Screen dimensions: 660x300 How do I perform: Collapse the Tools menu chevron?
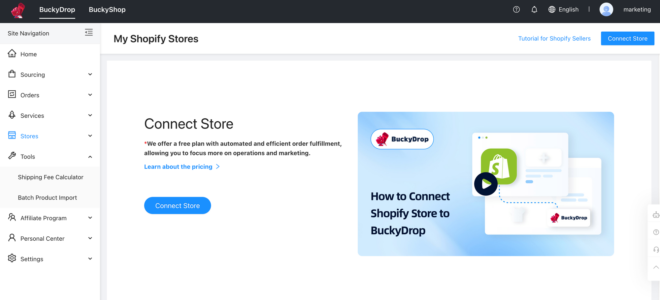tap(90, 157)
